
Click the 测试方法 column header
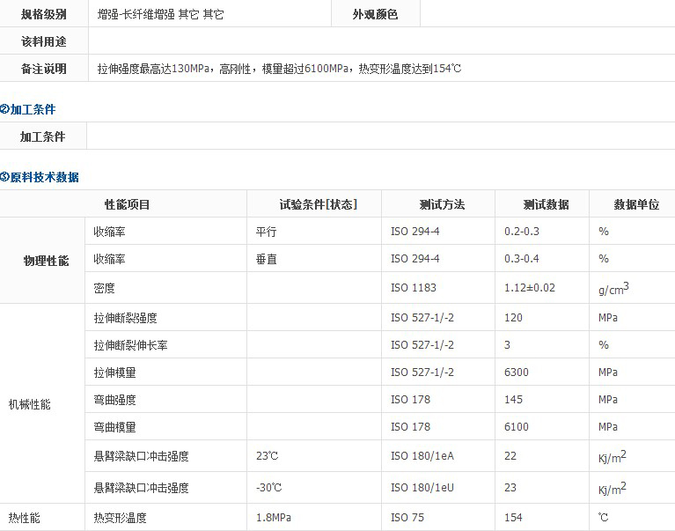pyautogui.click(x=442, y=204)
